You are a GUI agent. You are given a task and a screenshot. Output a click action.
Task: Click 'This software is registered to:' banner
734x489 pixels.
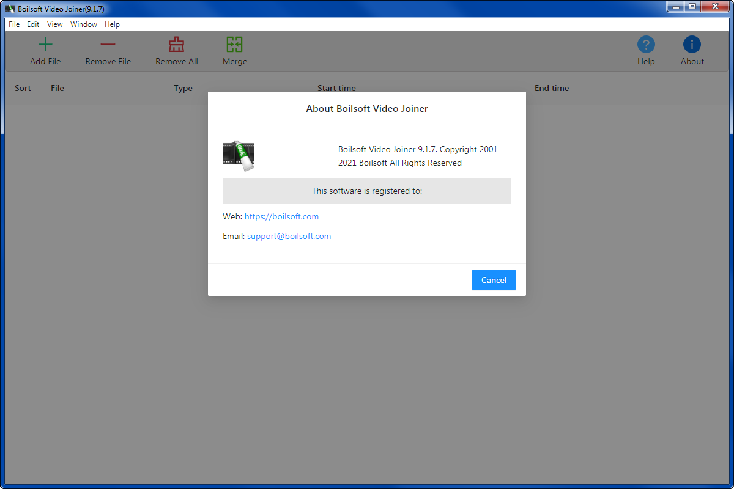[367, 191]
